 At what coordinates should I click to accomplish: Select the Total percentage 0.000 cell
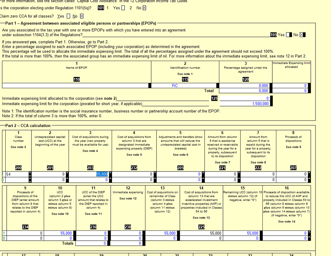(x=244, y=91)
